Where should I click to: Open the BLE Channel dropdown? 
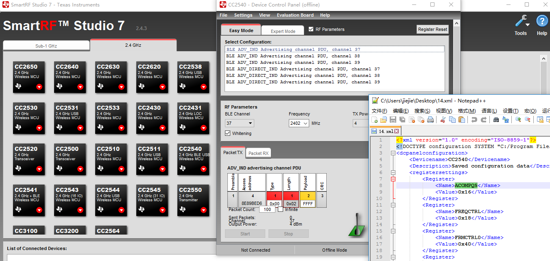pyautogui.click(x=240, y=123)
